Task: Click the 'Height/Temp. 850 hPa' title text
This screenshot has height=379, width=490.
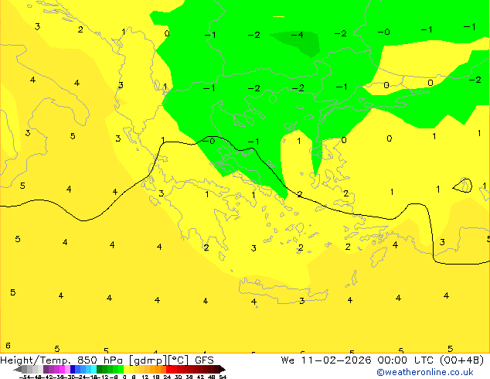Action: tap(62, 360)
